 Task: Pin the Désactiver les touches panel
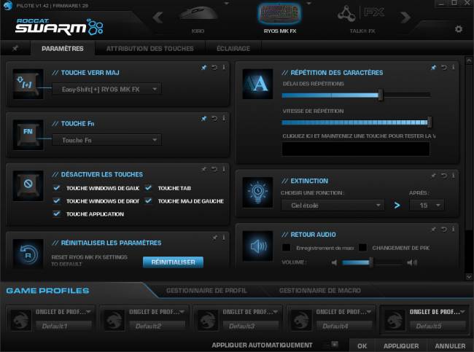[x=204, y=169]
